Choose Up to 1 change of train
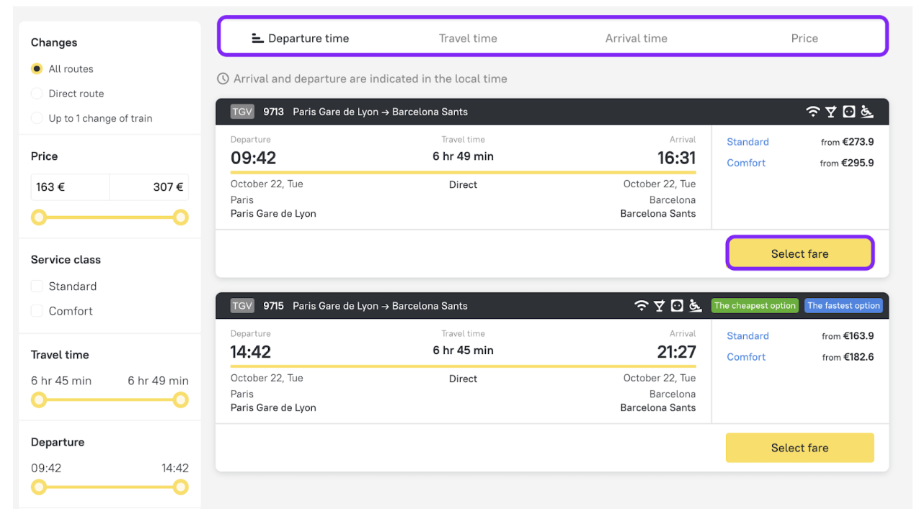The height and width of the screenshot is (514, 914). (x=37, y=118)
